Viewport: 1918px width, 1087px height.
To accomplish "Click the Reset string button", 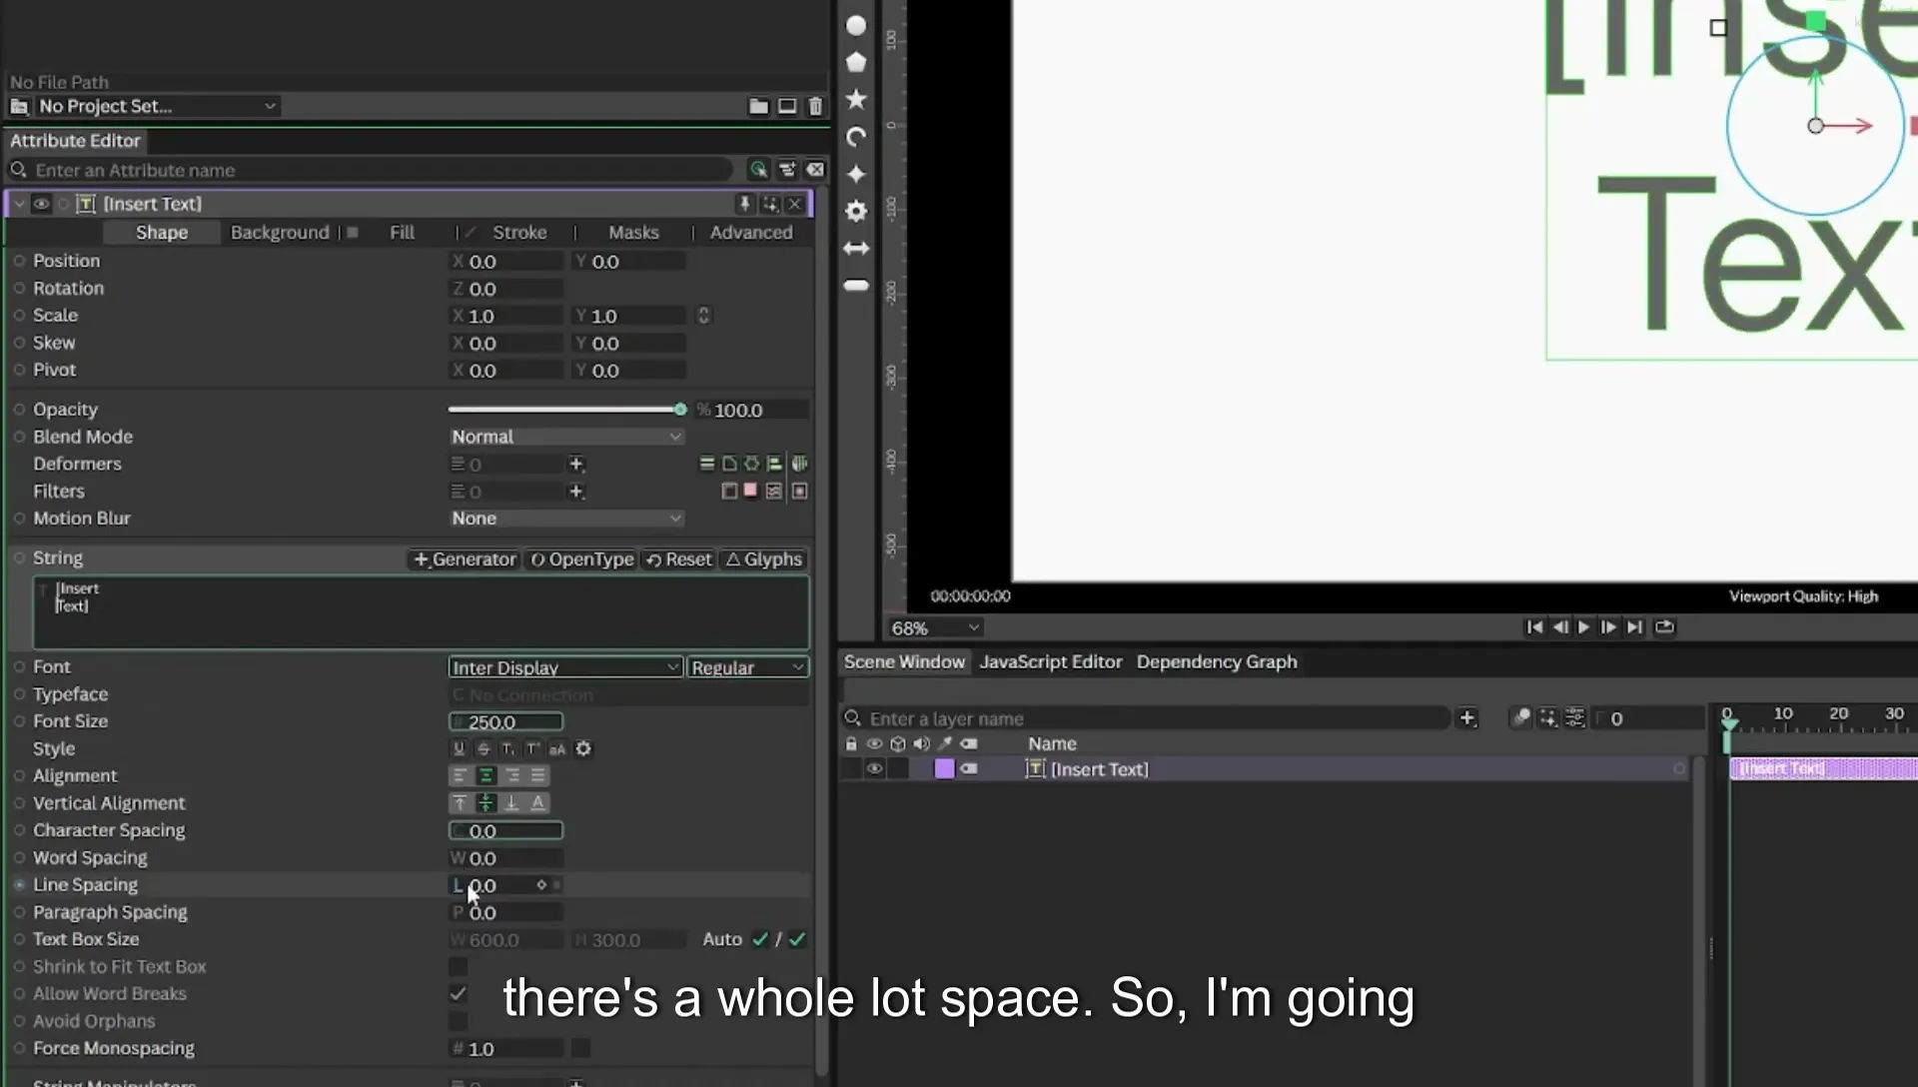I will (678, 559).
